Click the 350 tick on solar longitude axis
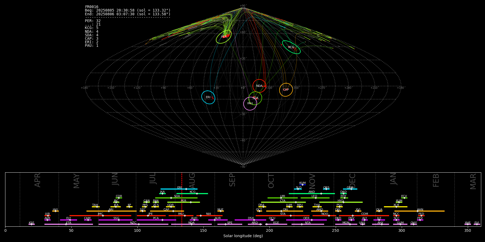The image size is (485, 242). [x=467, y=231]
